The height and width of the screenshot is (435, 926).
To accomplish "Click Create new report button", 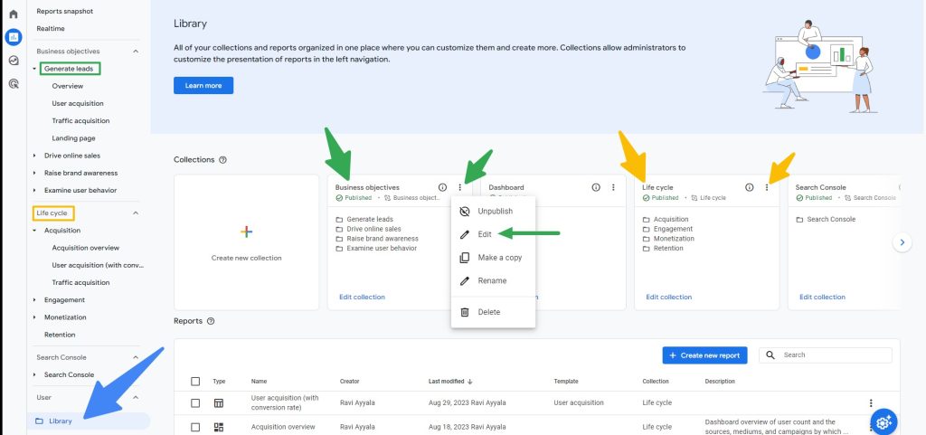I will [x=704, y=355].
